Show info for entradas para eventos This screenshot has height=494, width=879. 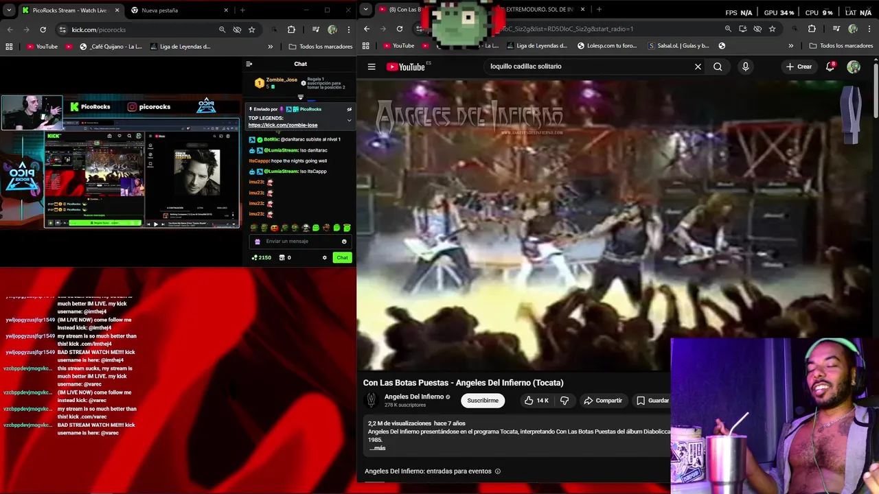498,471
